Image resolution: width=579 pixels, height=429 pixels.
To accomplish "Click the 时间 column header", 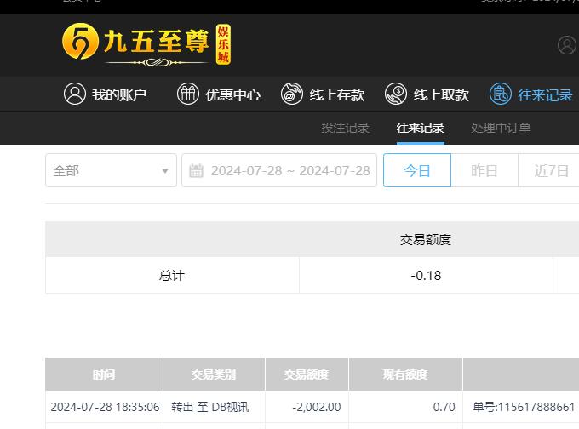I will click(104, 374).
